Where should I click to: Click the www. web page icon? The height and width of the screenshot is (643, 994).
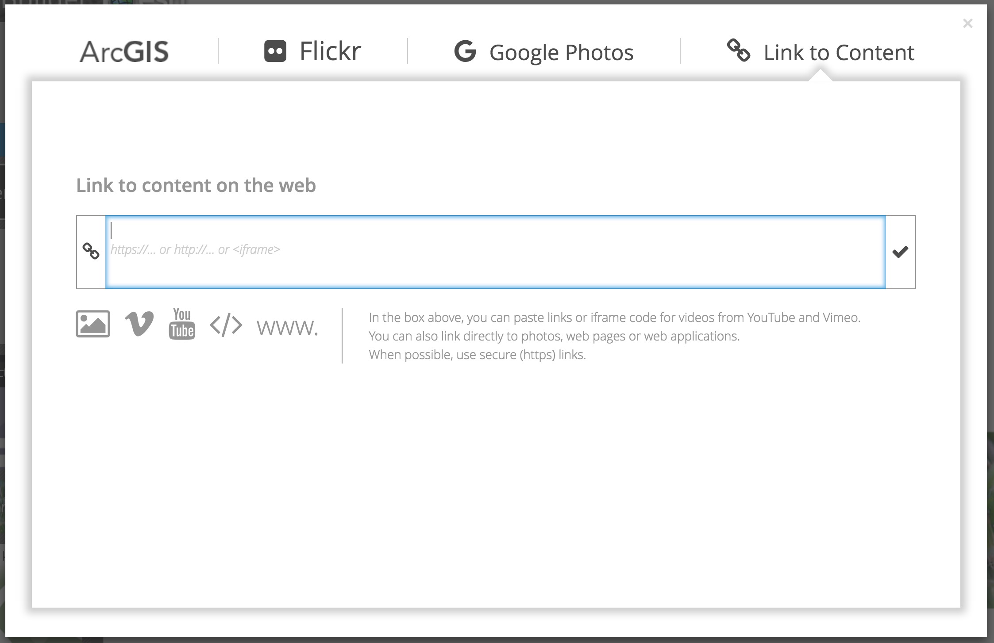287,328
